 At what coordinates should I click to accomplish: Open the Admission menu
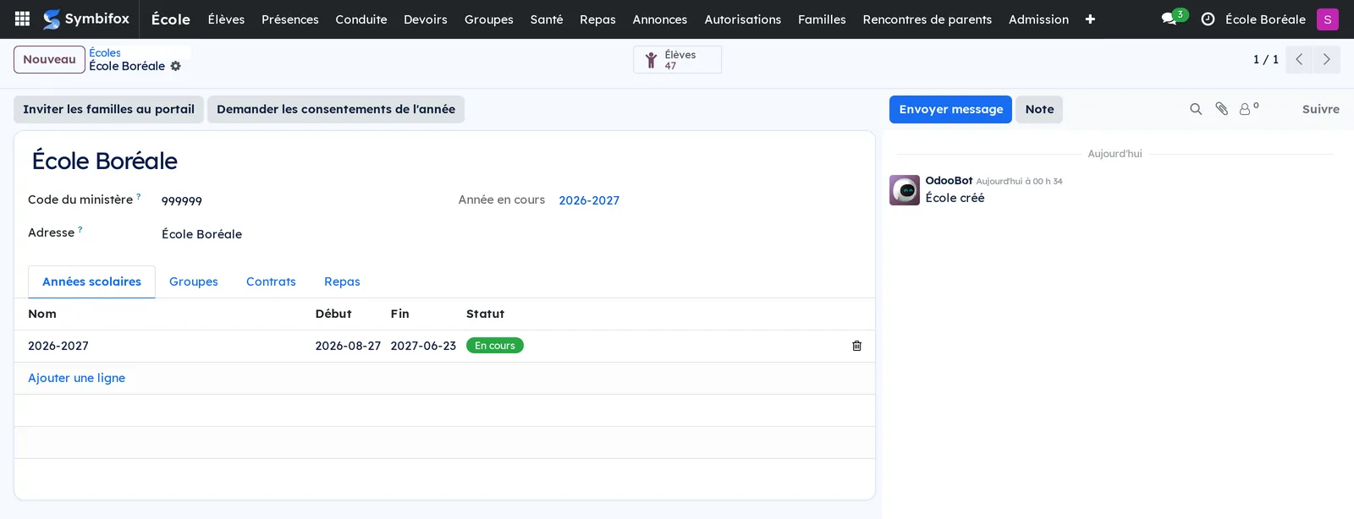[x=1038, y=19]
